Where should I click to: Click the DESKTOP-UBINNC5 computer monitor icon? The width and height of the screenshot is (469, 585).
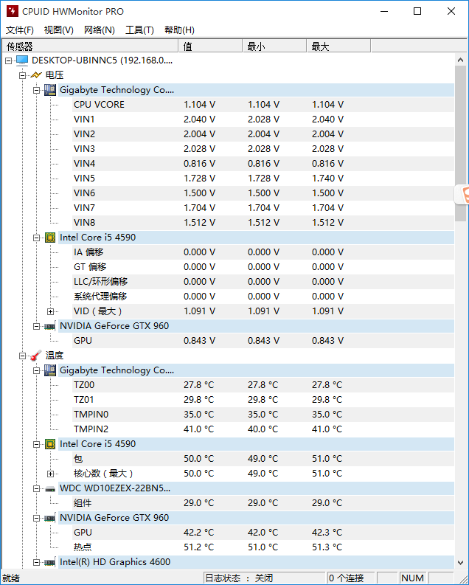[x=22, y=60]
